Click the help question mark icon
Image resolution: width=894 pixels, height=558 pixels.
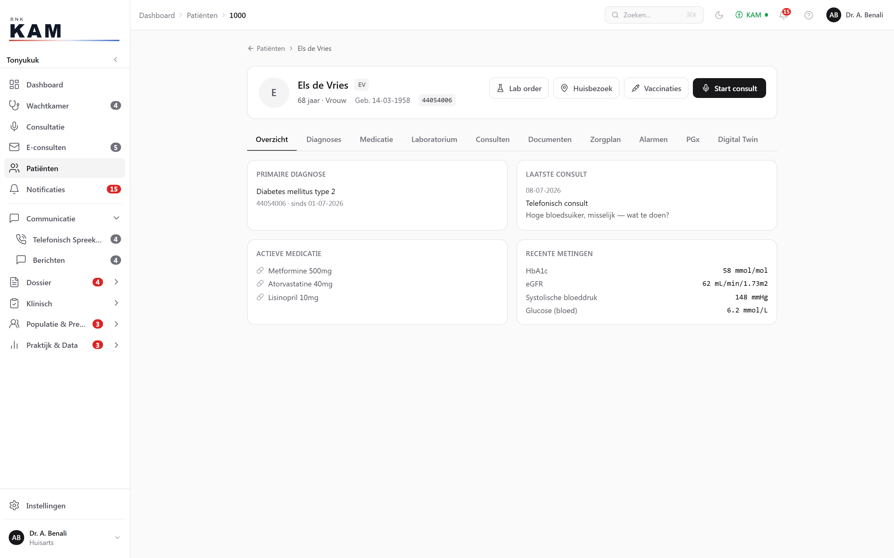pyautogui.click(x=808, y=15)
